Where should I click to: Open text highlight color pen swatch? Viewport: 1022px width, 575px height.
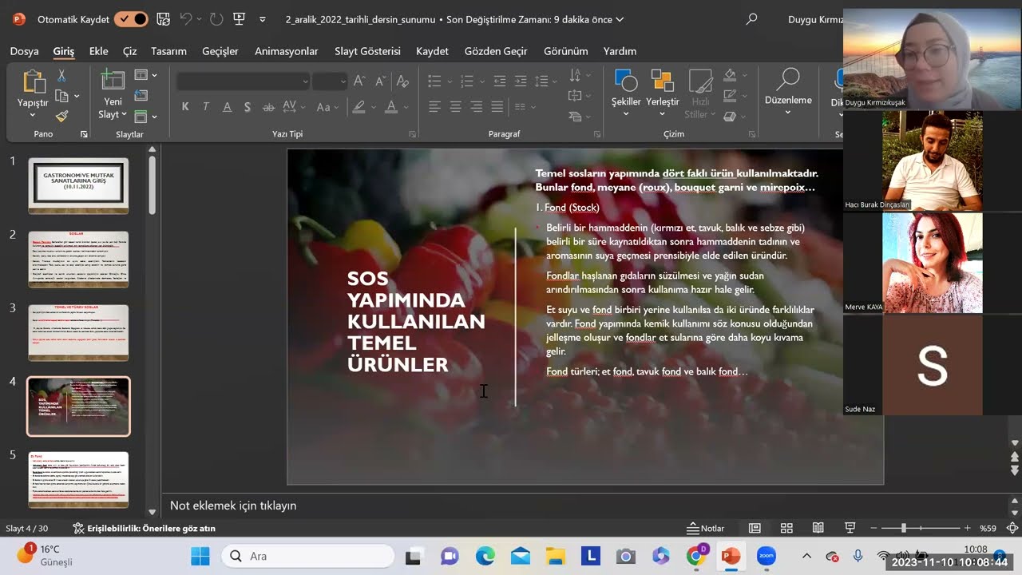[x=359, y=107]
